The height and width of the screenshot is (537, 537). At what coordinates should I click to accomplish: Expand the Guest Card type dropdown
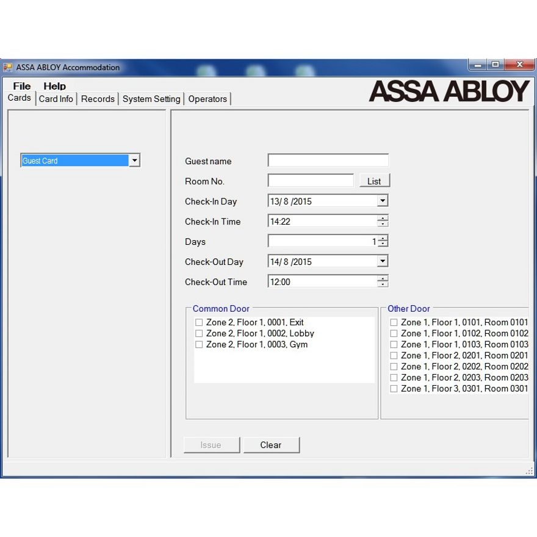135,160
